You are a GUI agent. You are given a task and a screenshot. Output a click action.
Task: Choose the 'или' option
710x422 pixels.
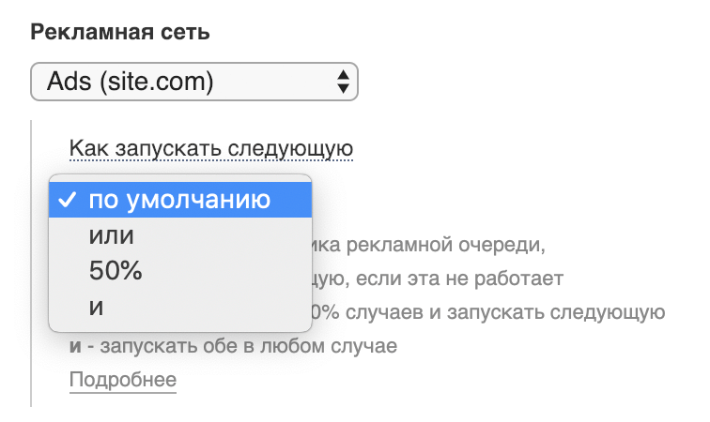(112, 235)
